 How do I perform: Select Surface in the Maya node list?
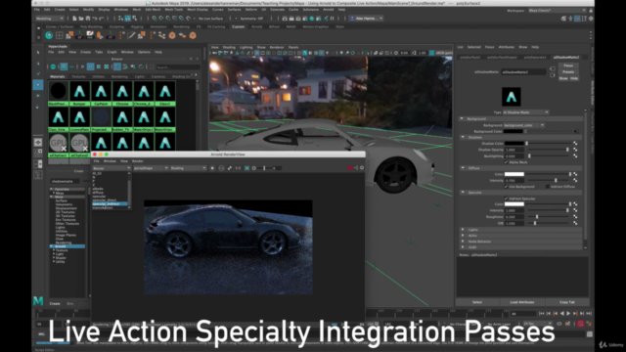[61, 200]
